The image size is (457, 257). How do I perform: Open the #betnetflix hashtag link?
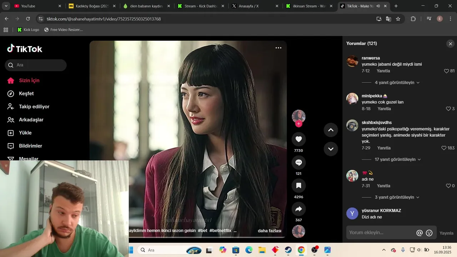click(x=220, y=231)
